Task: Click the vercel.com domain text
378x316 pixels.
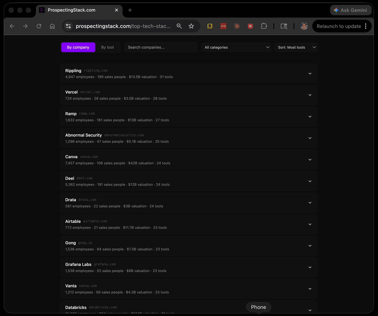Action: 90,92
